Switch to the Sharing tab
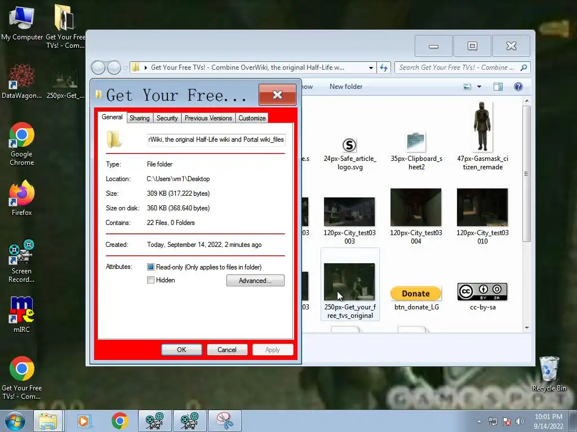The width and height of the screenshot is (577, 432). click(x=140, y=118)
